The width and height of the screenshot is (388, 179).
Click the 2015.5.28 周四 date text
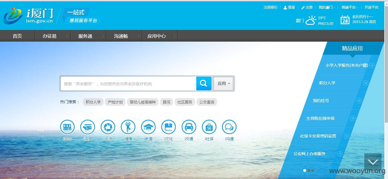364,22
